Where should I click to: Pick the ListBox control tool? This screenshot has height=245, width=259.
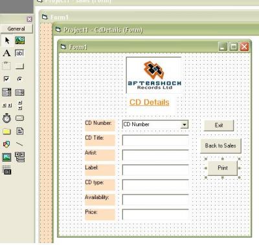point(19,92)
